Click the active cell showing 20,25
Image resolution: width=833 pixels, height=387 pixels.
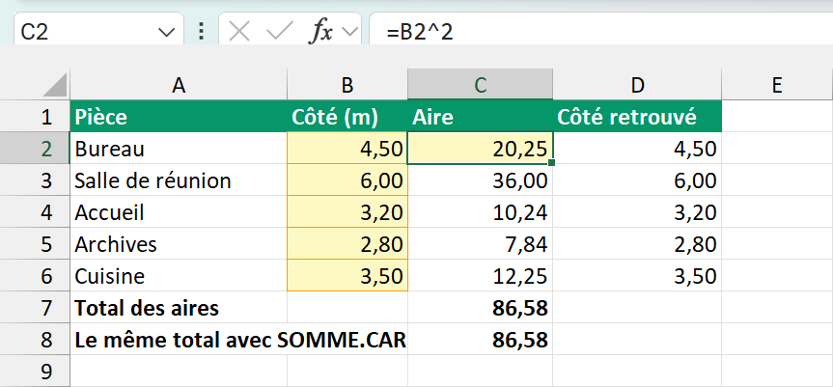click(481, 148)
